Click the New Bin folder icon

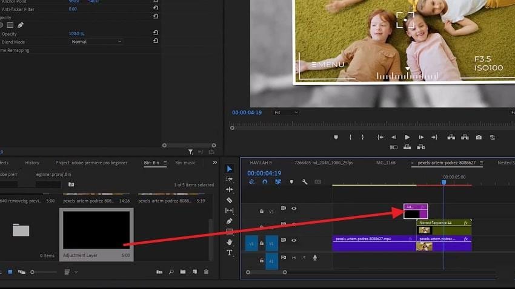tap(183, 272)
